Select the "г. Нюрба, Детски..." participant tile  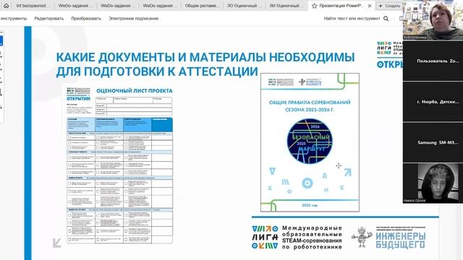(x=433, y=101)
